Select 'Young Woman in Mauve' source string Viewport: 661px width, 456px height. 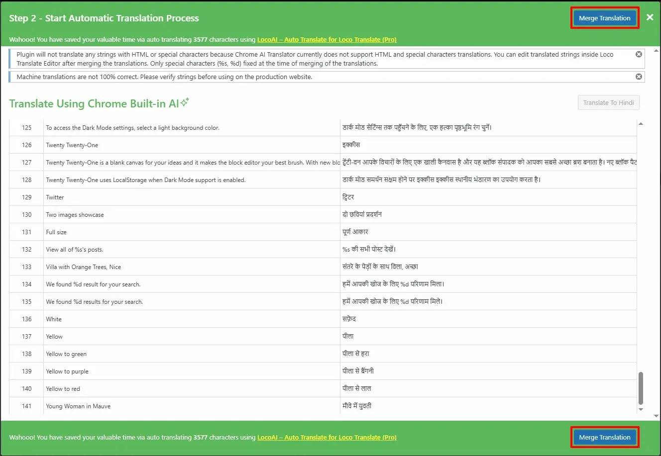point(78,406)
